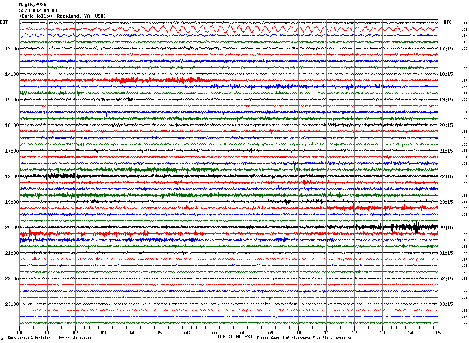Select the 15:00 EDT row label
The image size is (469, 343).
click(x=12, y=100)
